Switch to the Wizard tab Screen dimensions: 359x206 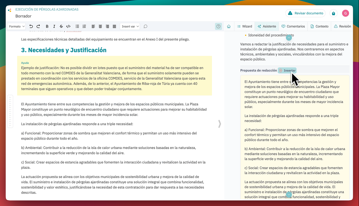(244, 26)
